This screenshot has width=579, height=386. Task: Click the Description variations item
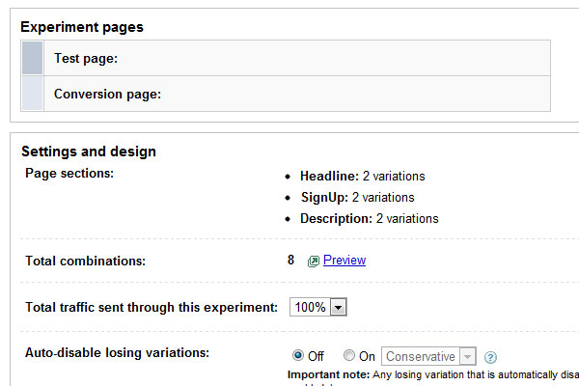click(369, 219)
